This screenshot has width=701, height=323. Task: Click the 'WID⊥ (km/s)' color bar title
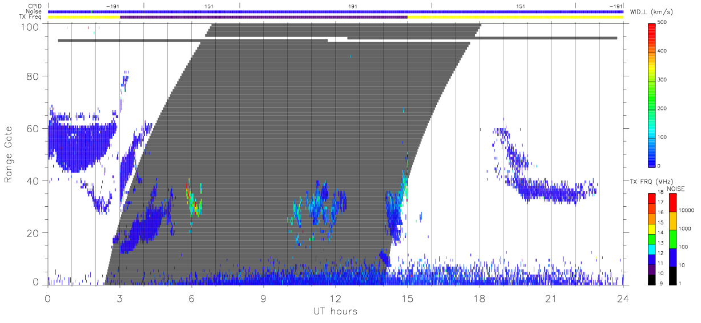pos(651,12)
